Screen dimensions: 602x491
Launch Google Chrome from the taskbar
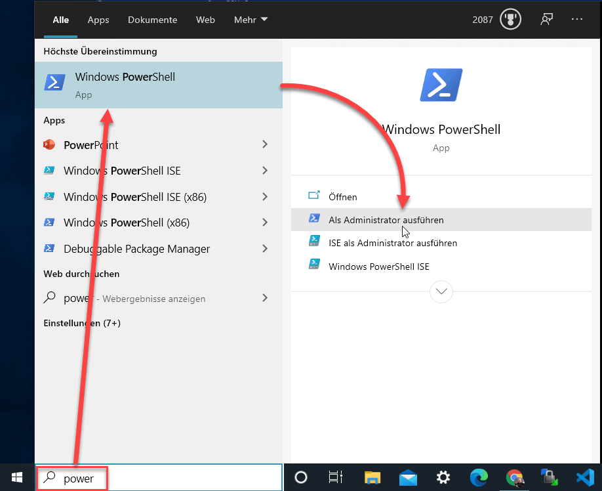click(515, 478)
